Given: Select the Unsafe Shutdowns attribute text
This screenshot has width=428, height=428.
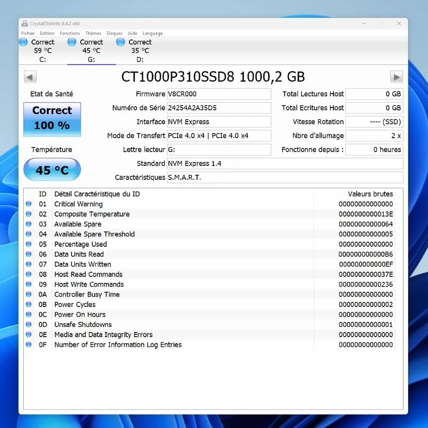Looking at the screenshot, I should click(83, 325).
